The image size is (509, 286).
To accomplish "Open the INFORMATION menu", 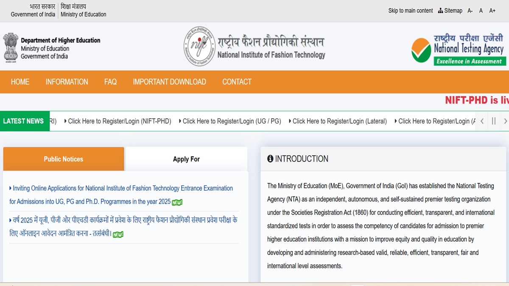I will pyautogui.click(x=67, y=82).
